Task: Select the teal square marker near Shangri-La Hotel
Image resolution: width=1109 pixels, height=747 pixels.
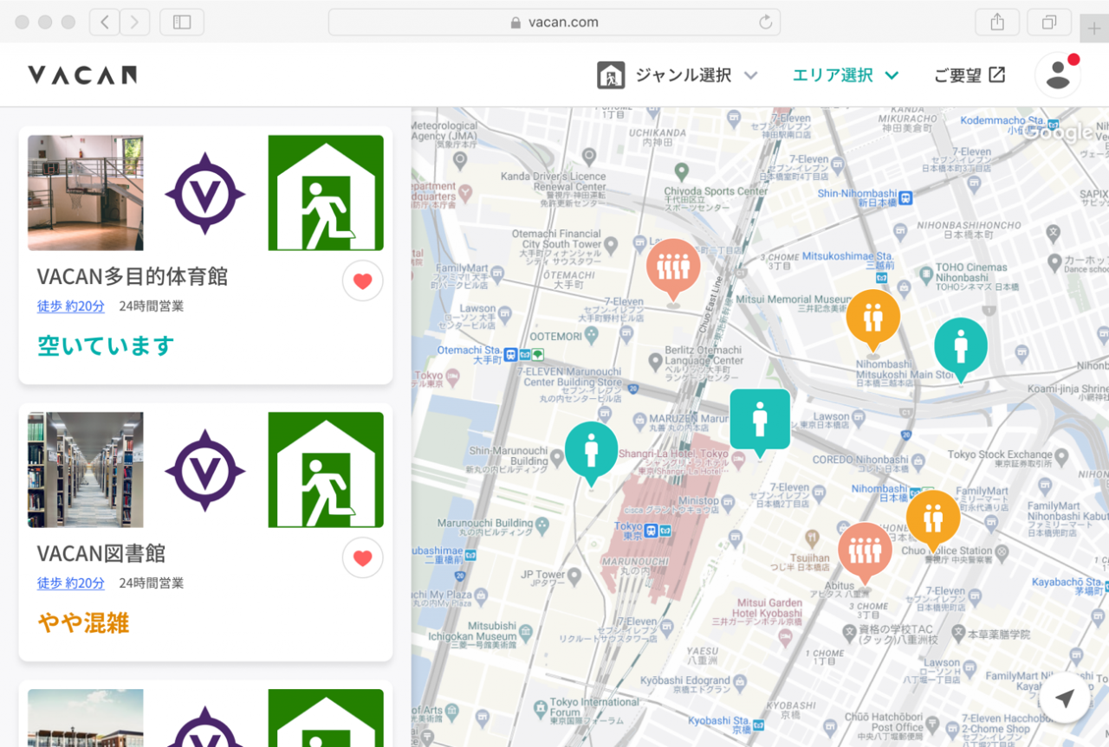Action: 760,419
